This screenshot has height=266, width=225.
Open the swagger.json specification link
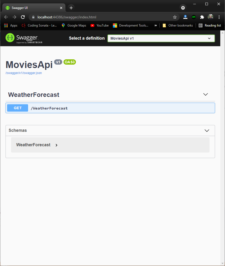click(x=23, y=73)
